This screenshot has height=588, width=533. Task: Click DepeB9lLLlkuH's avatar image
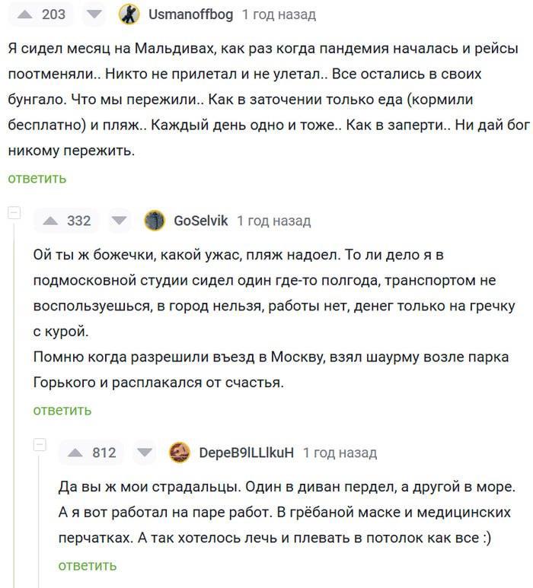[180, 453]
